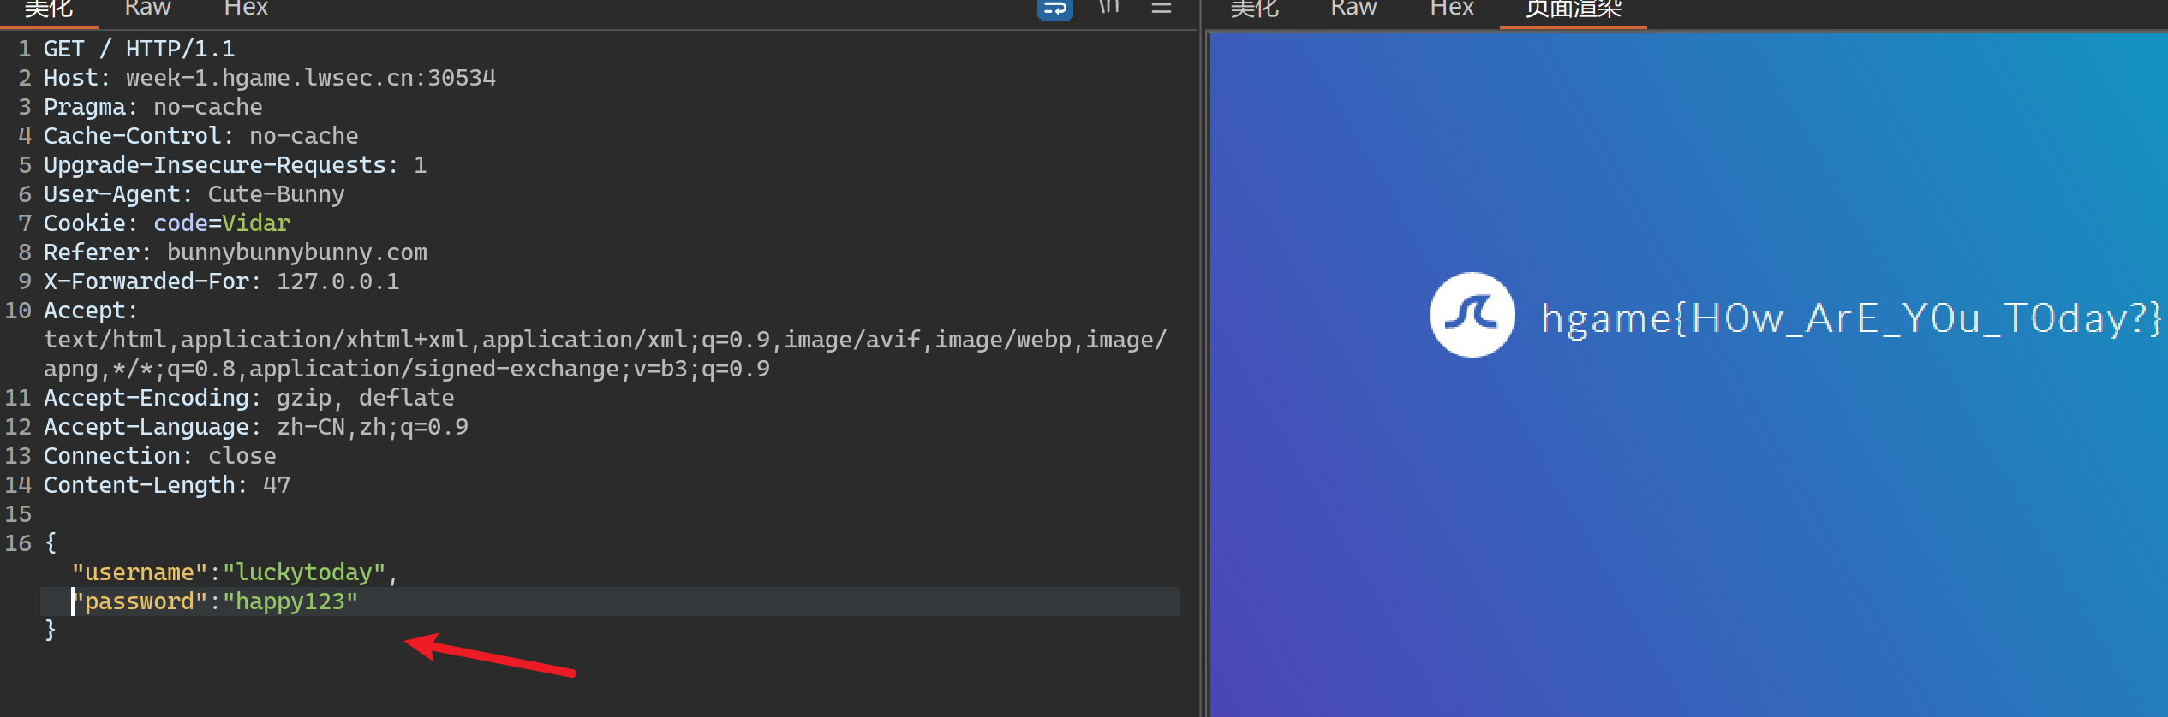The image size is (2168, 717).
Task: Click the closing brace of JSON body
Action: pos(51,630)
